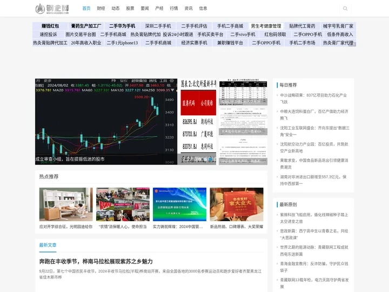Open the 深圳二手手机 link
Image resolution: width=389 pixels, height=292 pixels.
pyautogui.click(x=158, y=26)
